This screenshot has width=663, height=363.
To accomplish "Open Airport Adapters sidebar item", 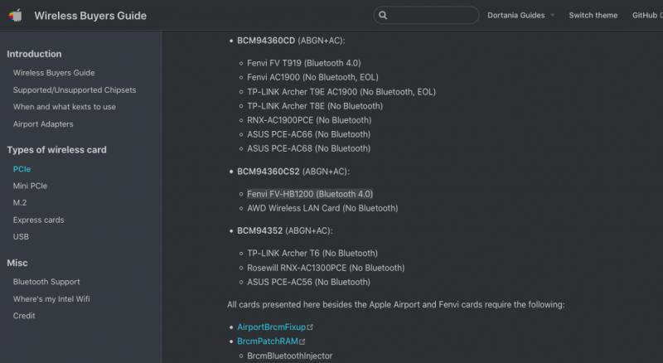I will click(x=43, y=124).
